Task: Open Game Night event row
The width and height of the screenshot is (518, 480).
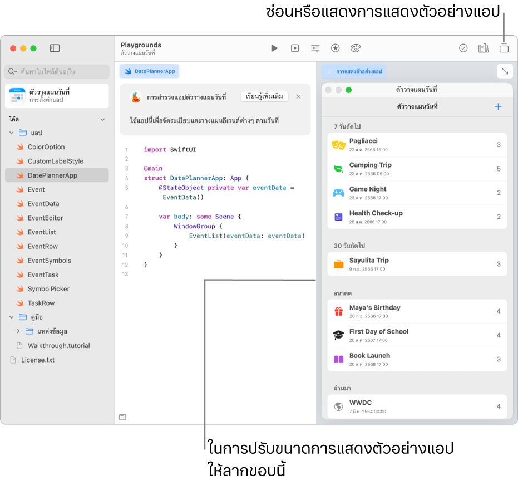Action: 417,193
